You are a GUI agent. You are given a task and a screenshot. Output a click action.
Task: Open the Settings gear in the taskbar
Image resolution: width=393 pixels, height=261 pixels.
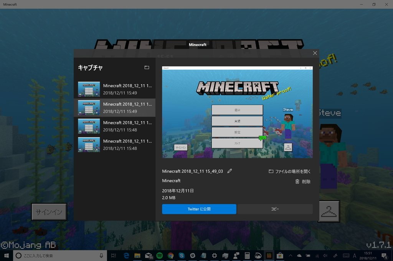(x=214, y=256)
